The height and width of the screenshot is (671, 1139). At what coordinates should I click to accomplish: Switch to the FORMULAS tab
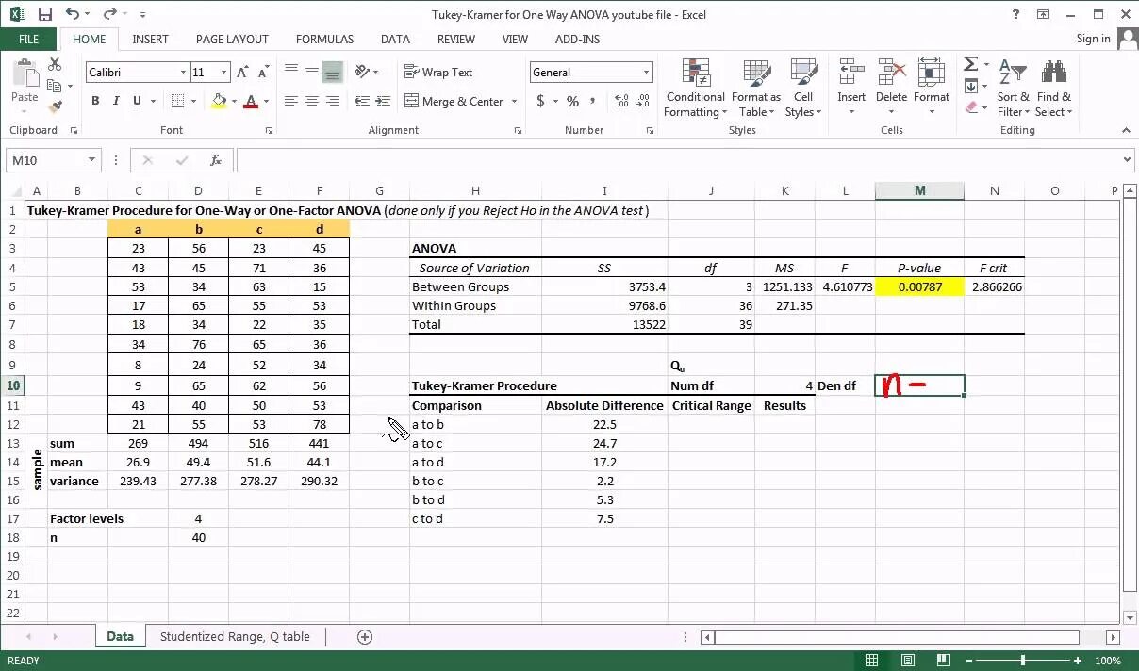pos(324,40)
